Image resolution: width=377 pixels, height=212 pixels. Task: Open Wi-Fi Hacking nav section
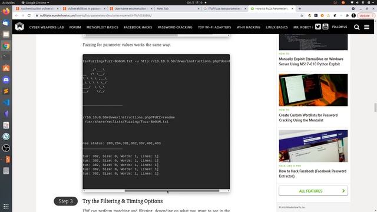(x=249, y=27)
